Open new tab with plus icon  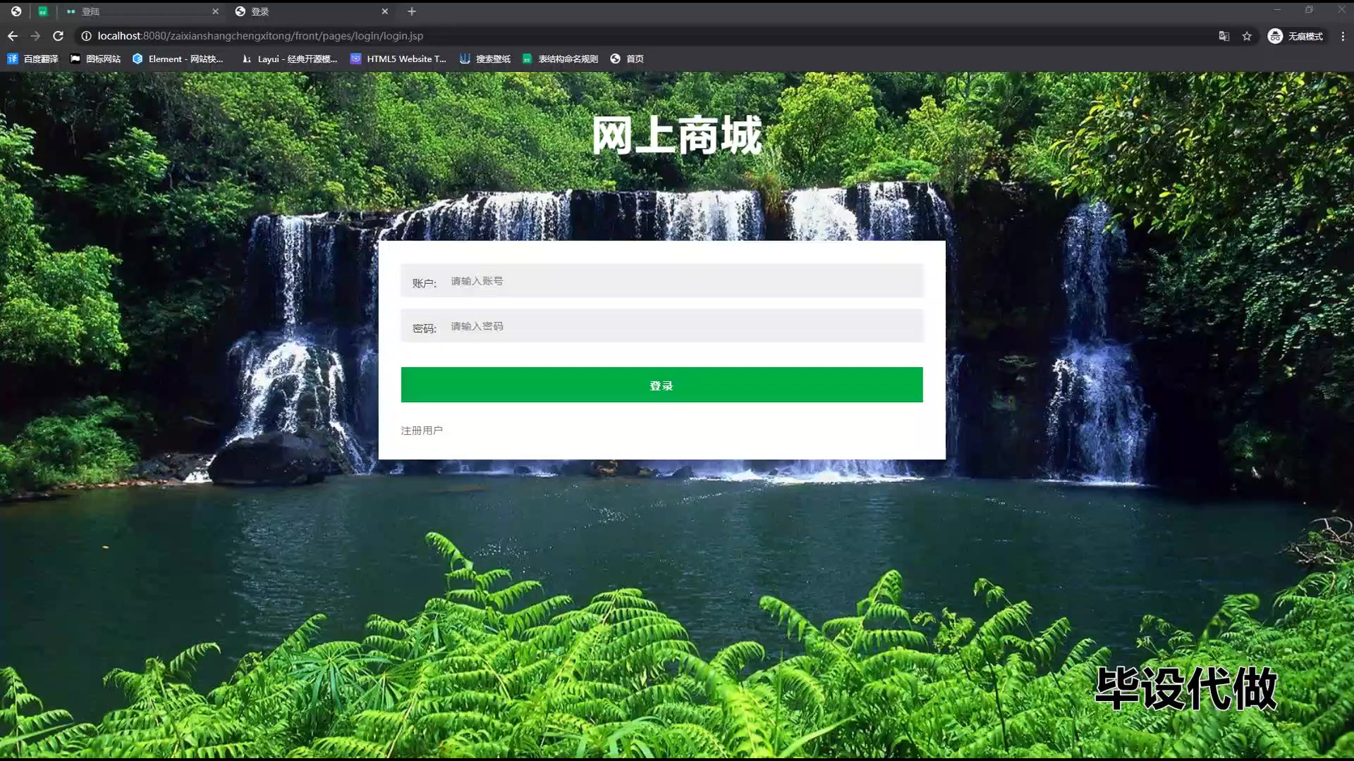412,11
